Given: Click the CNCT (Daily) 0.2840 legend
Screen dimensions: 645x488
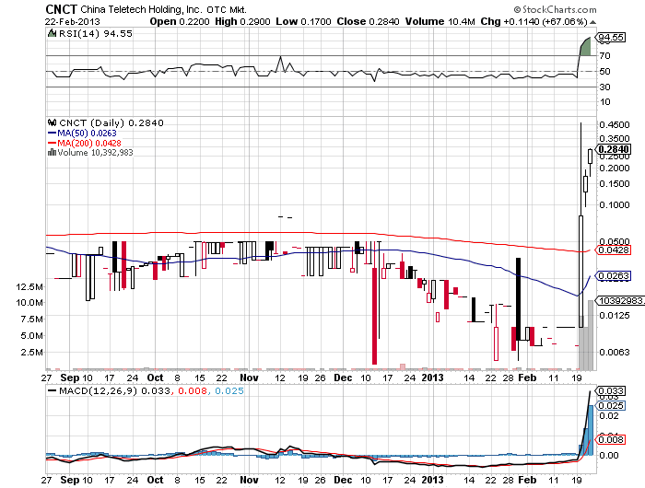Looking at the screenshot, I should (x=111, y=123).
